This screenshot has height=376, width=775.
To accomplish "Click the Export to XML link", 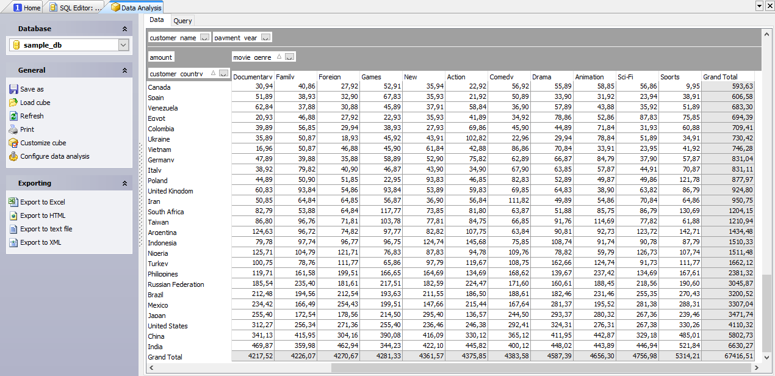I will 40,242.
